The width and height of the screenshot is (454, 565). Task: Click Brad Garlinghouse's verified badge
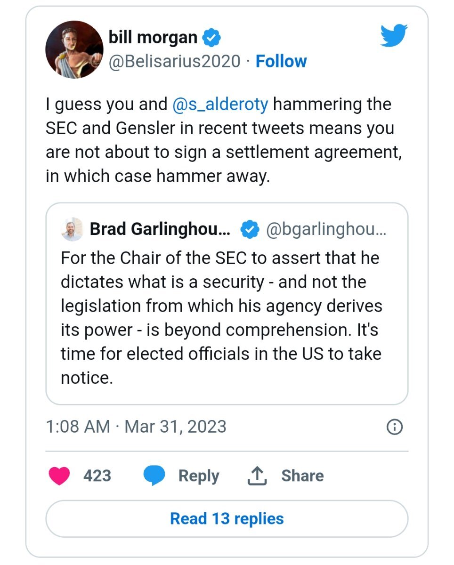pos(250,230)
